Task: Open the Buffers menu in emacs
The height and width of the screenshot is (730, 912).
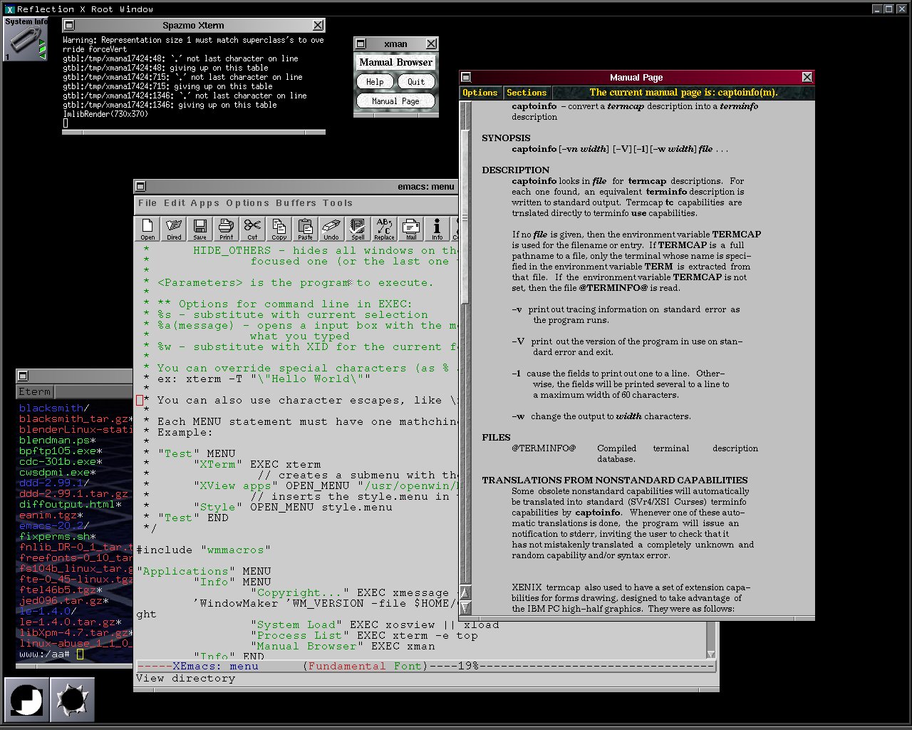Action: click(296, 203)
